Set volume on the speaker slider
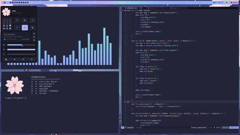Viewport: 240px width, 135px height. point(21,45)
